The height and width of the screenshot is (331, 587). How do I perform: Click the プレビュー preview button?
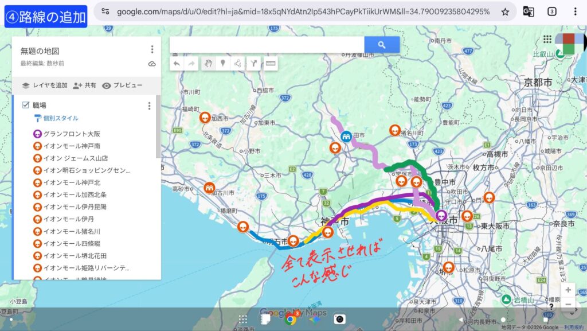122,85
